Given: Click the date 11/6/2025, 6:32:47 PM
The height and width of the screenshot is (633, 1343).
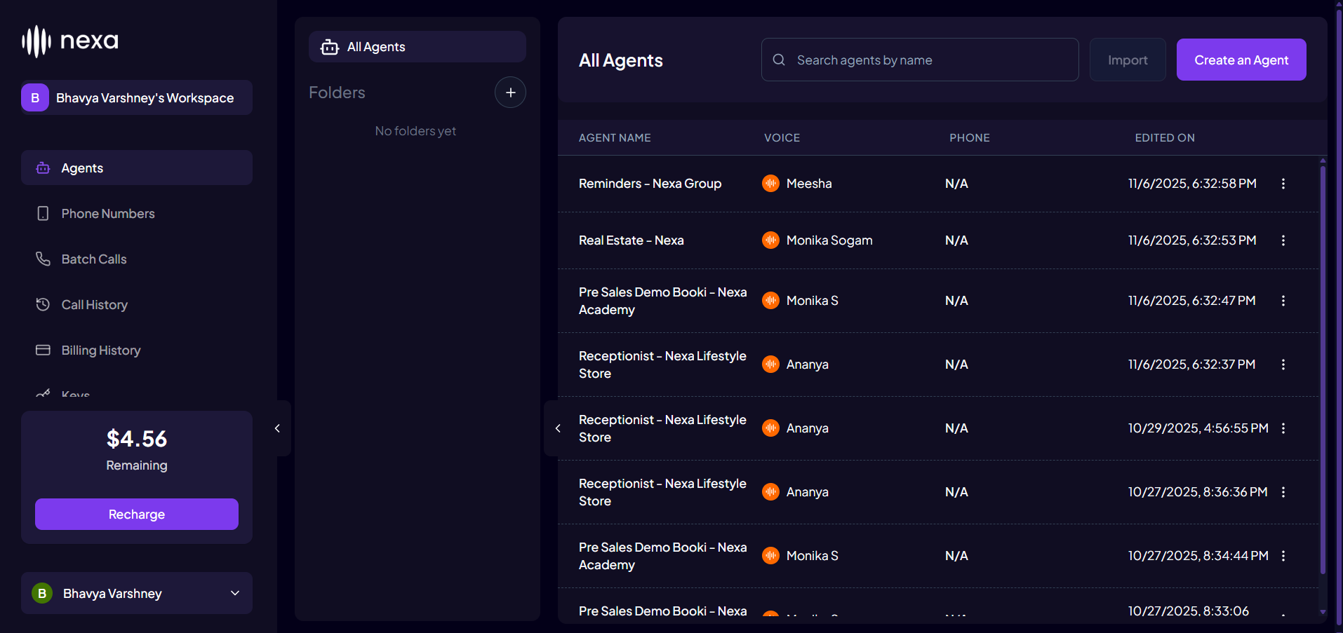Looking at the screenshot, I should [x=1192, y=301].
